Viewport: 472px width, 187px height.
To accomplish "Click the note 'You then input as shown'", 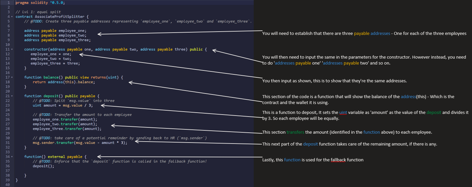I will (334, 81).
